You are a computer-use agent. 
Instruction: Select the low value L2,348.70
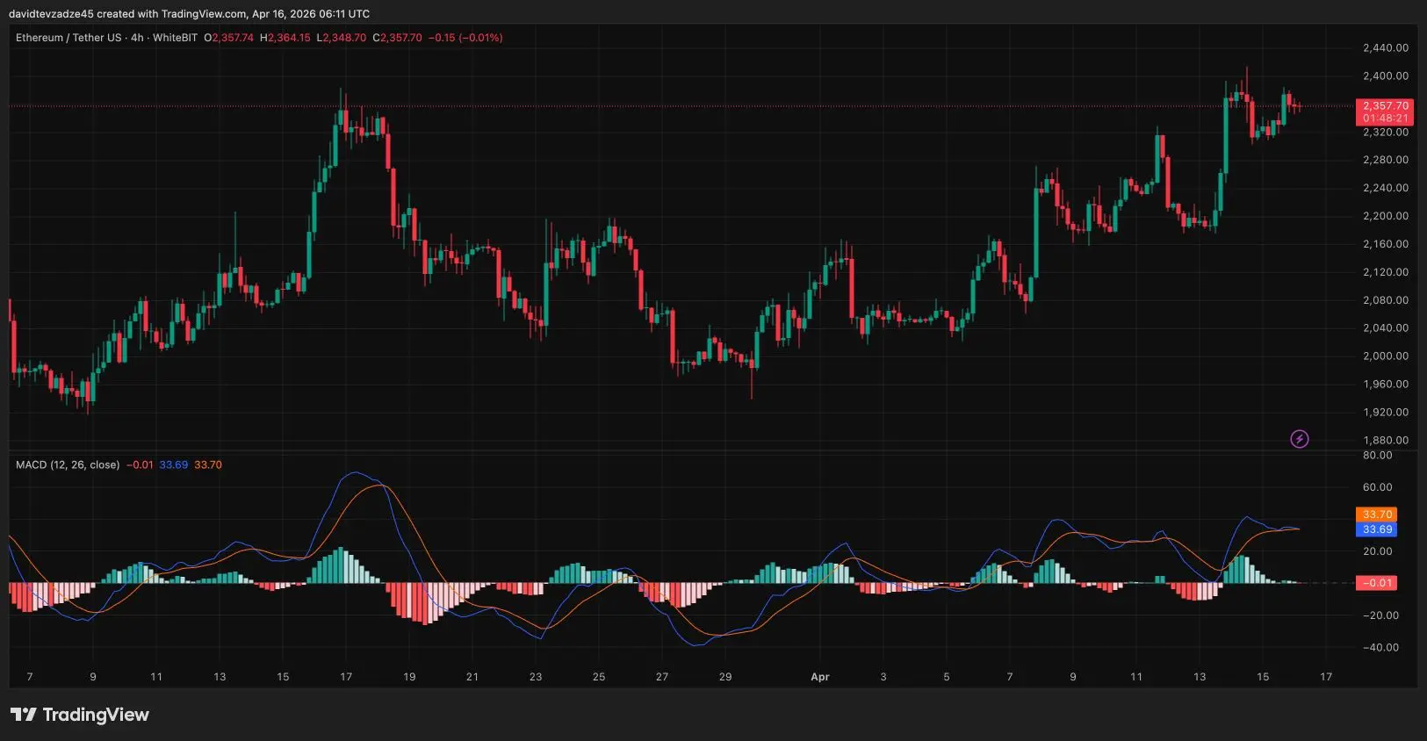[x=342, y=38]
